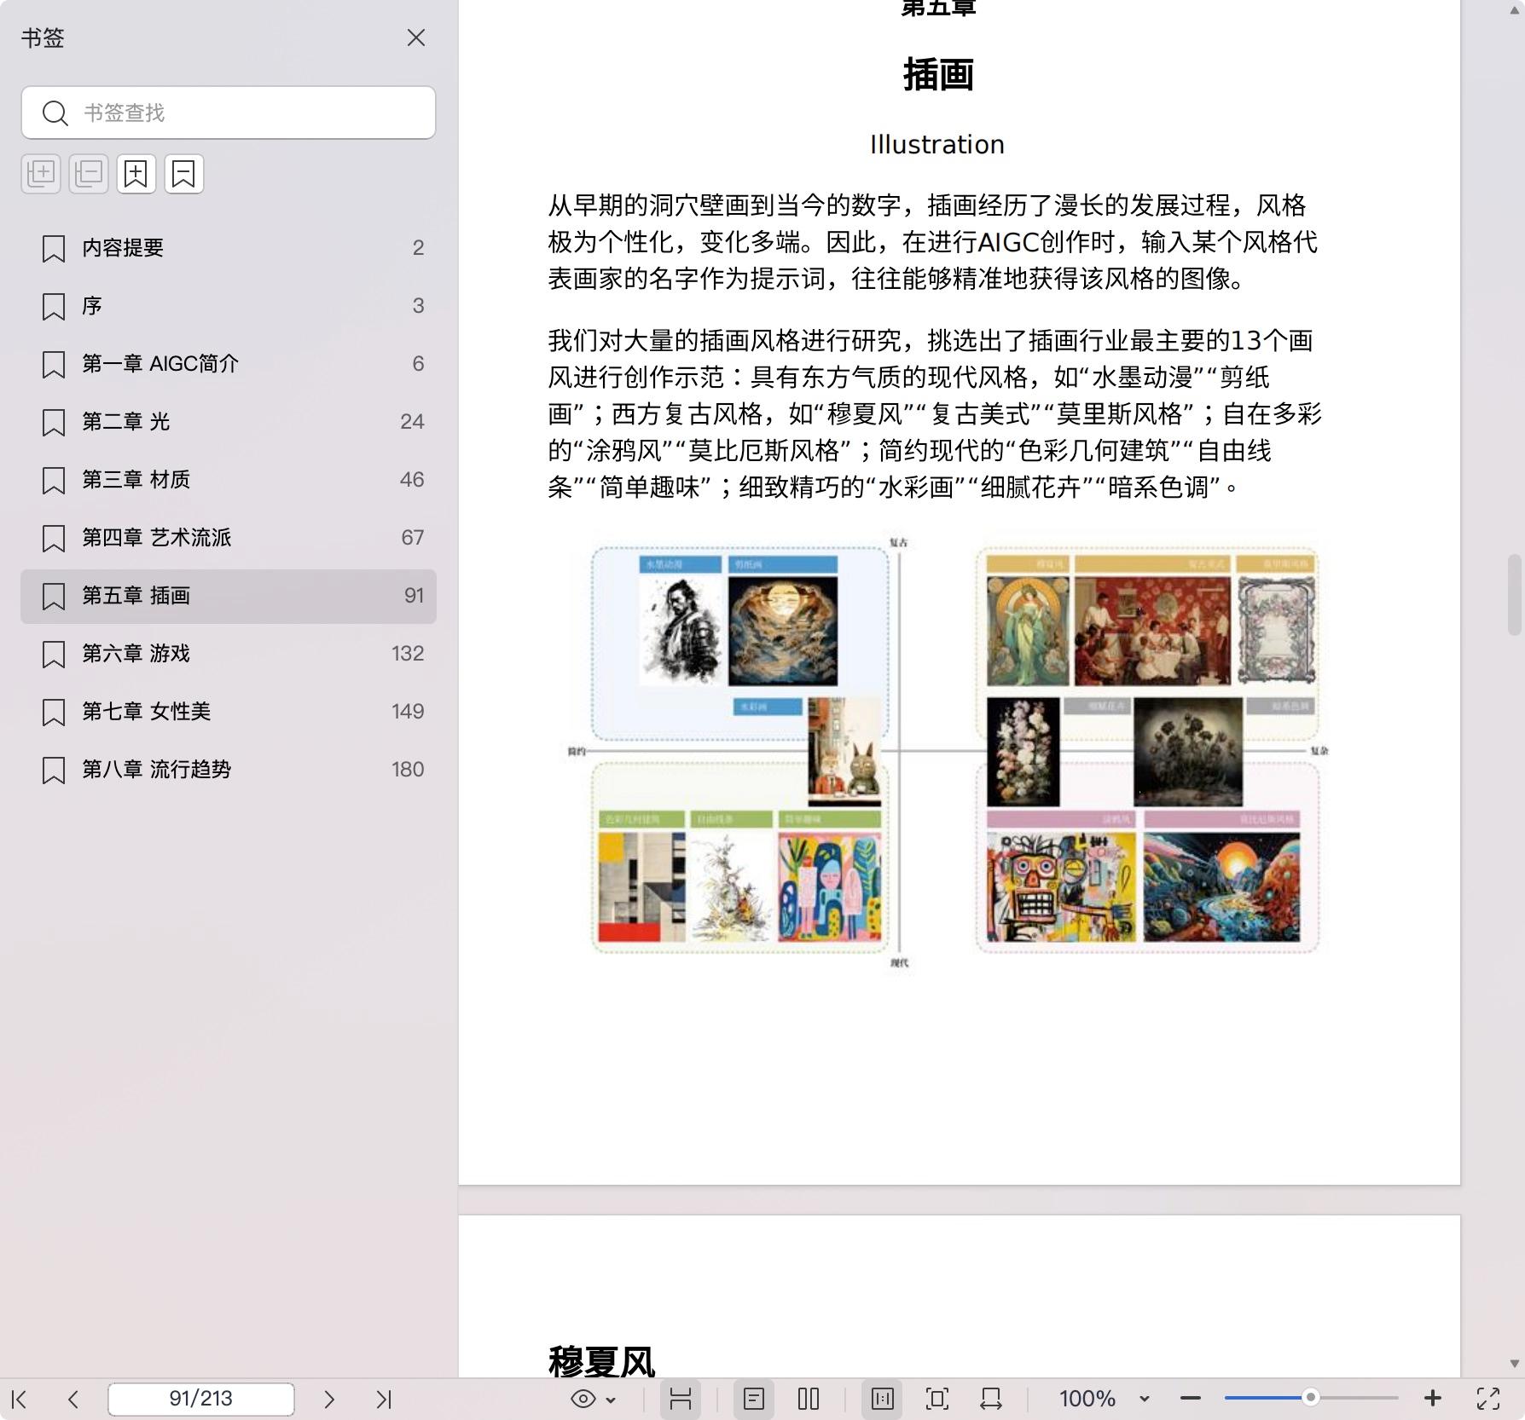The width and height of the screenshot is (1525, 1420).
Task: Click the bookmark icon beside 第八章 流行趋势
Action: pos(54,771)
